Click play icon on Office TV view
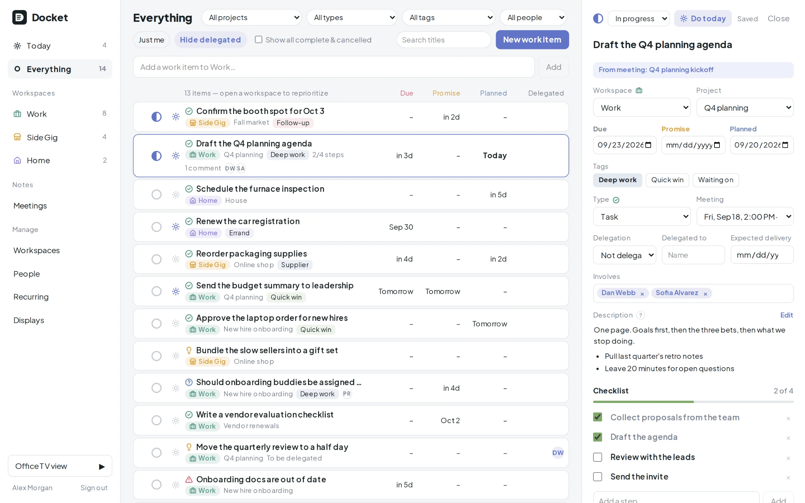This screenshot has height=503, width=805. (x=102, y=466)
